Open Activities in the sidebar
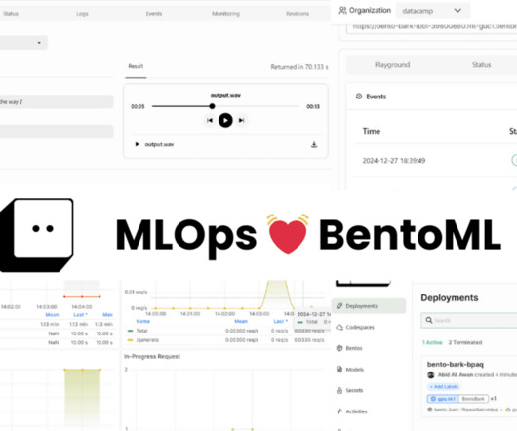Screen dimensions: 517x431 [351, 411]
